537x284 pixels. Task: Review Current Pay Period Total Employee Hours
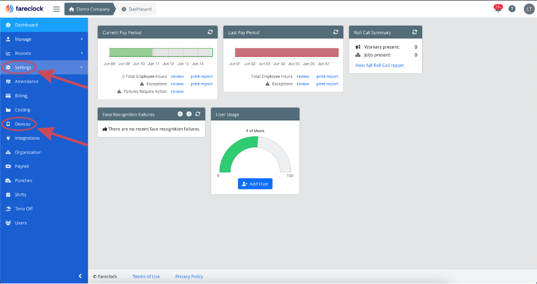tap(177, 77)
